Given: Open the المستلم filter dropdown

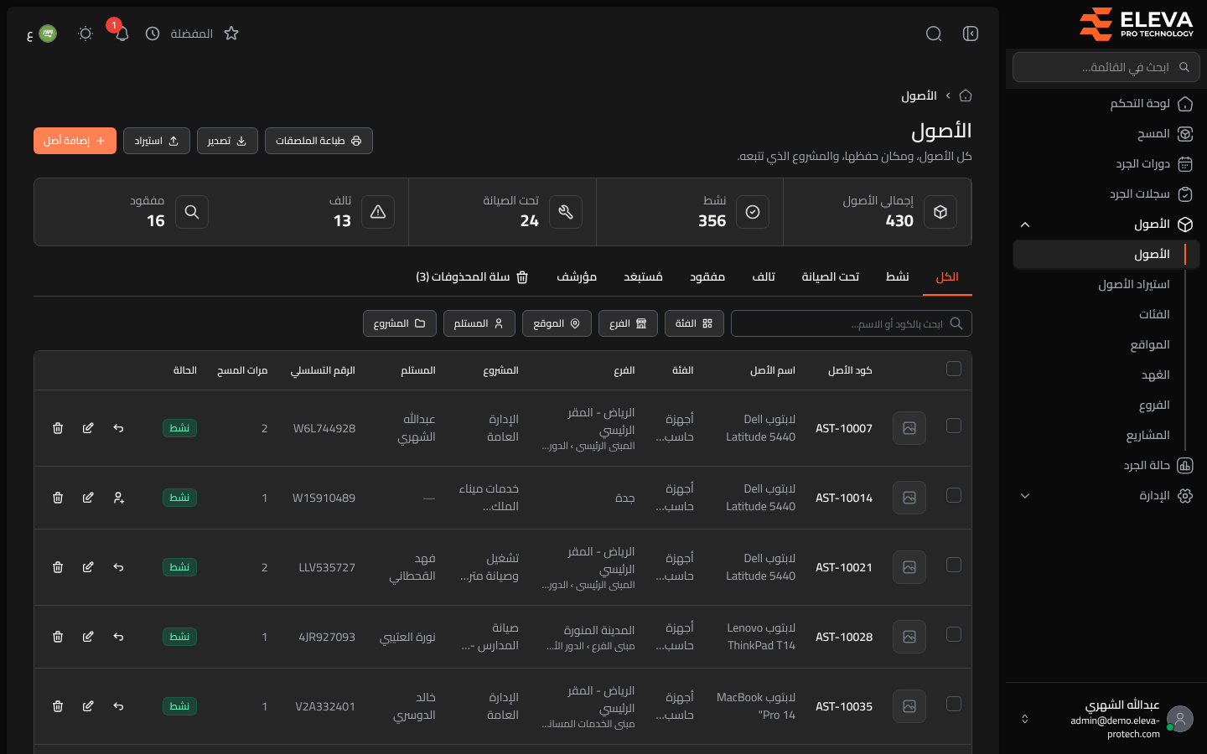Looking at the screenshot, I should click(x=479, y=323).
